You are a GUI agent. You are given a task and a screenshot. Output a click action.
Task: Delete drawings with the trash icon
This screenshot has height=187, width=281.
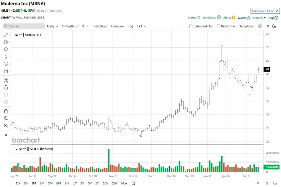(6, 111)
